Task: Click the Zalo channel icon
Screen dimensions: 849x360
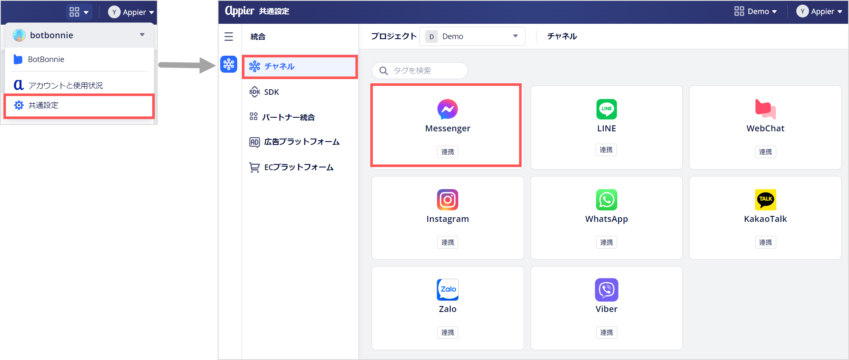Action: pos(448,289)
